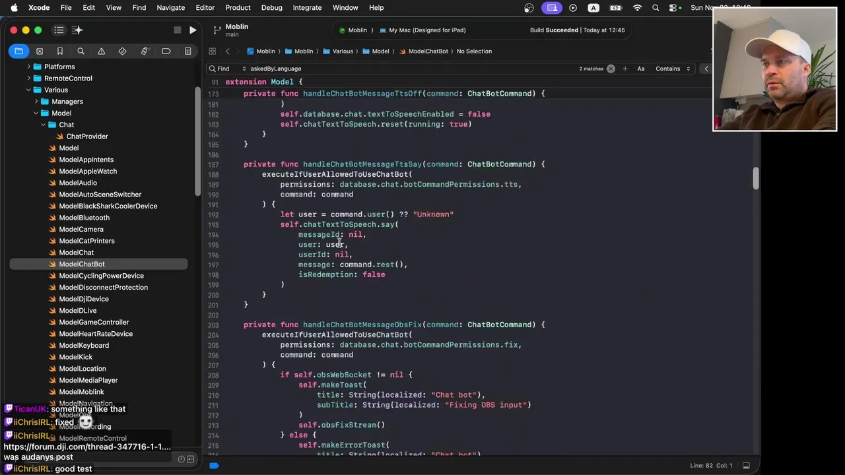Select ModelAppIntents file

point(86,160)
